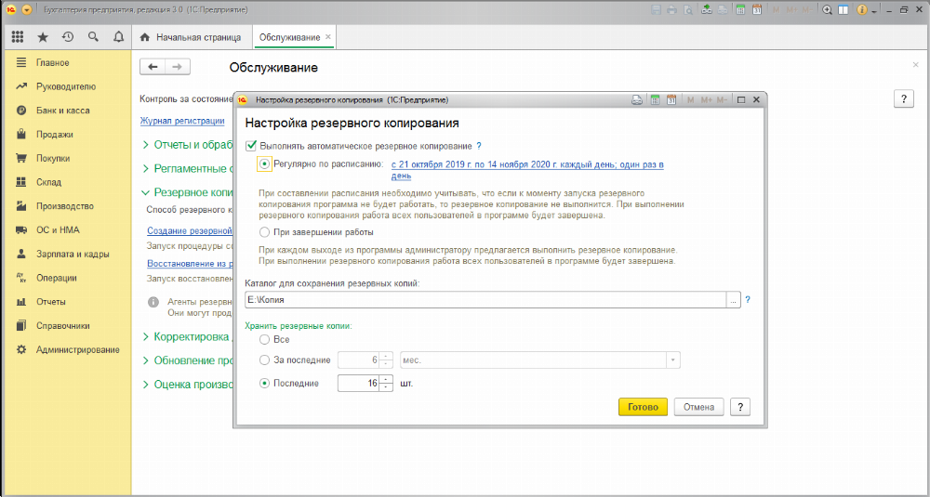Screen dimensions: 930x497
Task: Open the мес. period dropdown arrow
Action: [672, 360]
